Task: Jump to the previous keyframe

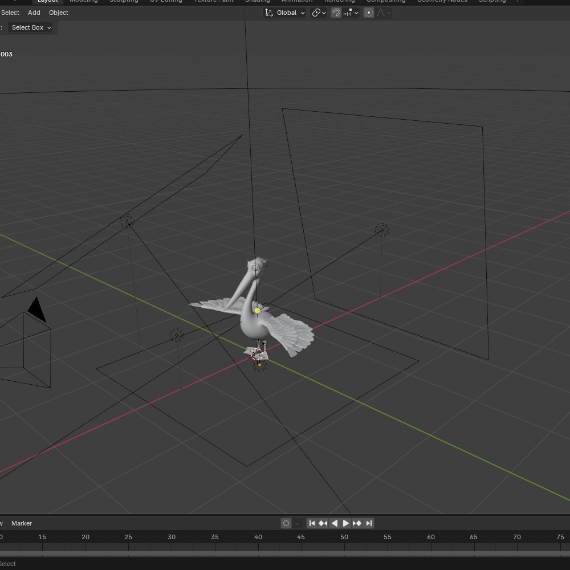Action: click(323, 523)
